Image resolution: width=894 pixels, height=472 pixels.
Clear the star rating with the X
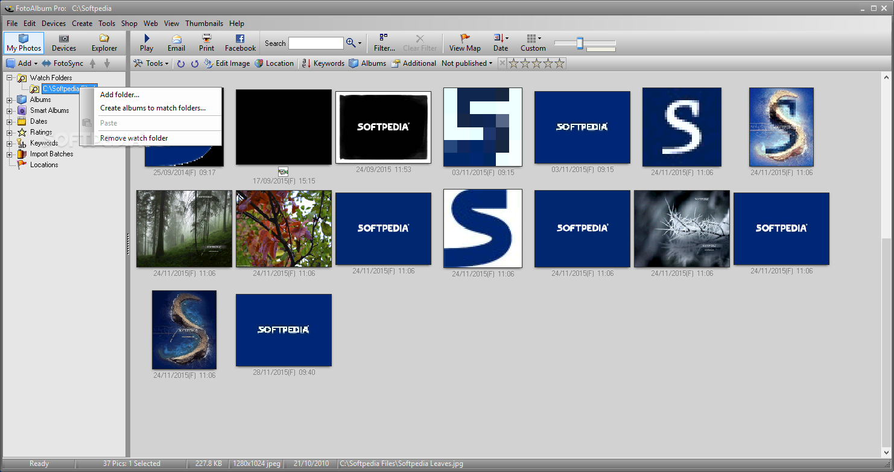pos(502,63)
